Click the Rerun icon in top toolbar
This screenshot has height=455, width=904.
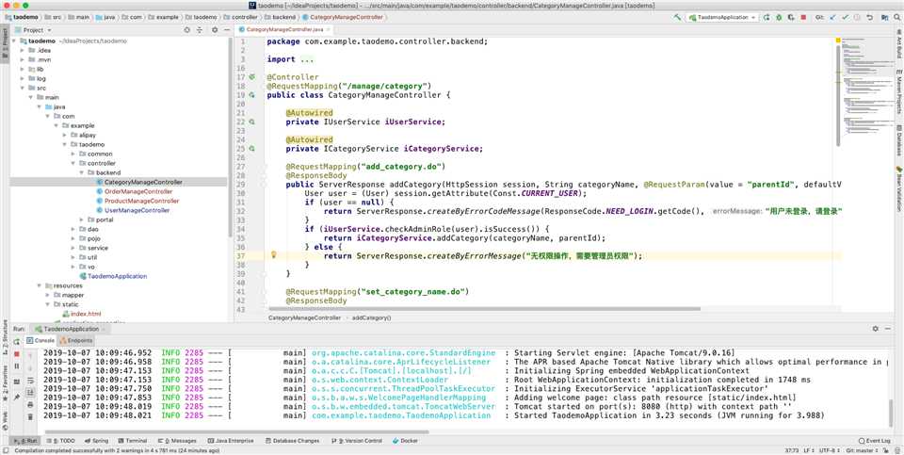click(x=767, y=17)
